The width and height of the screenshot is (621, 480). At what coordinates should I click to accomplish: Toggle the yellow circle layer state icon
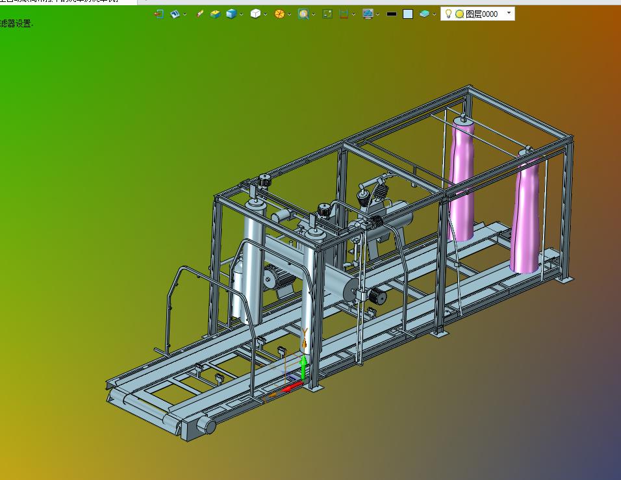(x=459, y=14)
